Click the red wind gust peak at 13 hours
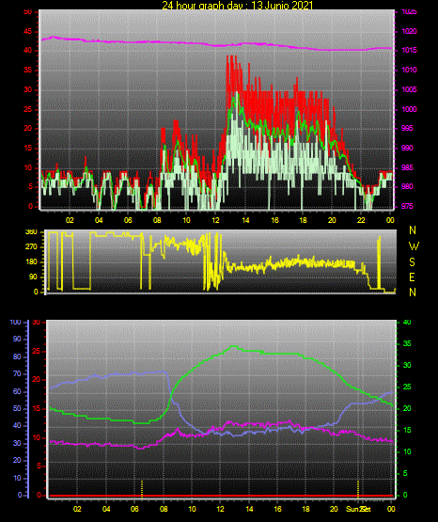The height and width of the screenshot is (522, 438). pyautogui.click(x=232, y=57)
